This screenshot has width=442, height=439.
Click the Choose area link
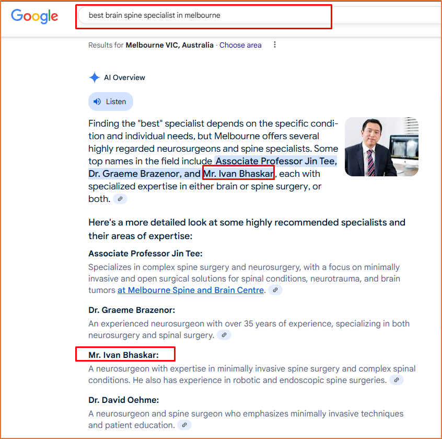pyautogui.click(x=240, y=45)
